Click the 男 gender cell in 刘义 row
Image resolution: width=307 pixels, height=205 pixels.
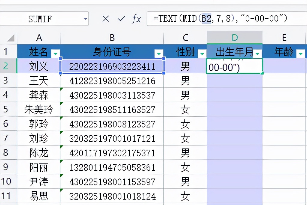(x=185, y=66)
